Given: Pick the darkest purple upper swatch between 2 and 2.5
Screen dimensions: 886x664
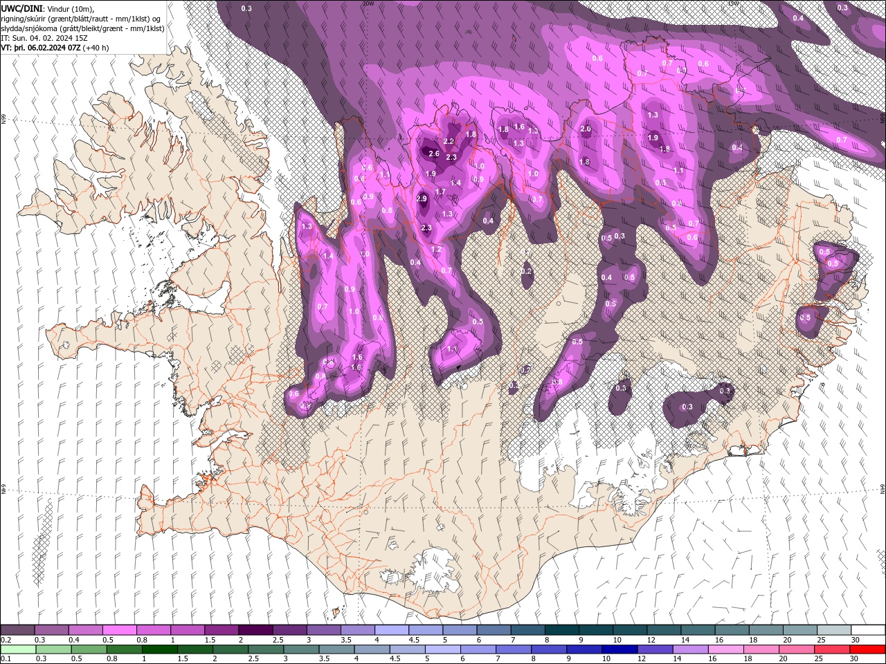Looking at the screenshot, I should click(255, 630).
